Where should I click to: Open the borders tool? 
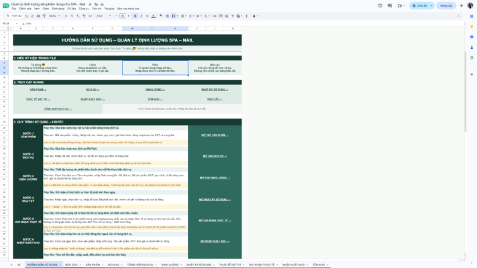167,16
